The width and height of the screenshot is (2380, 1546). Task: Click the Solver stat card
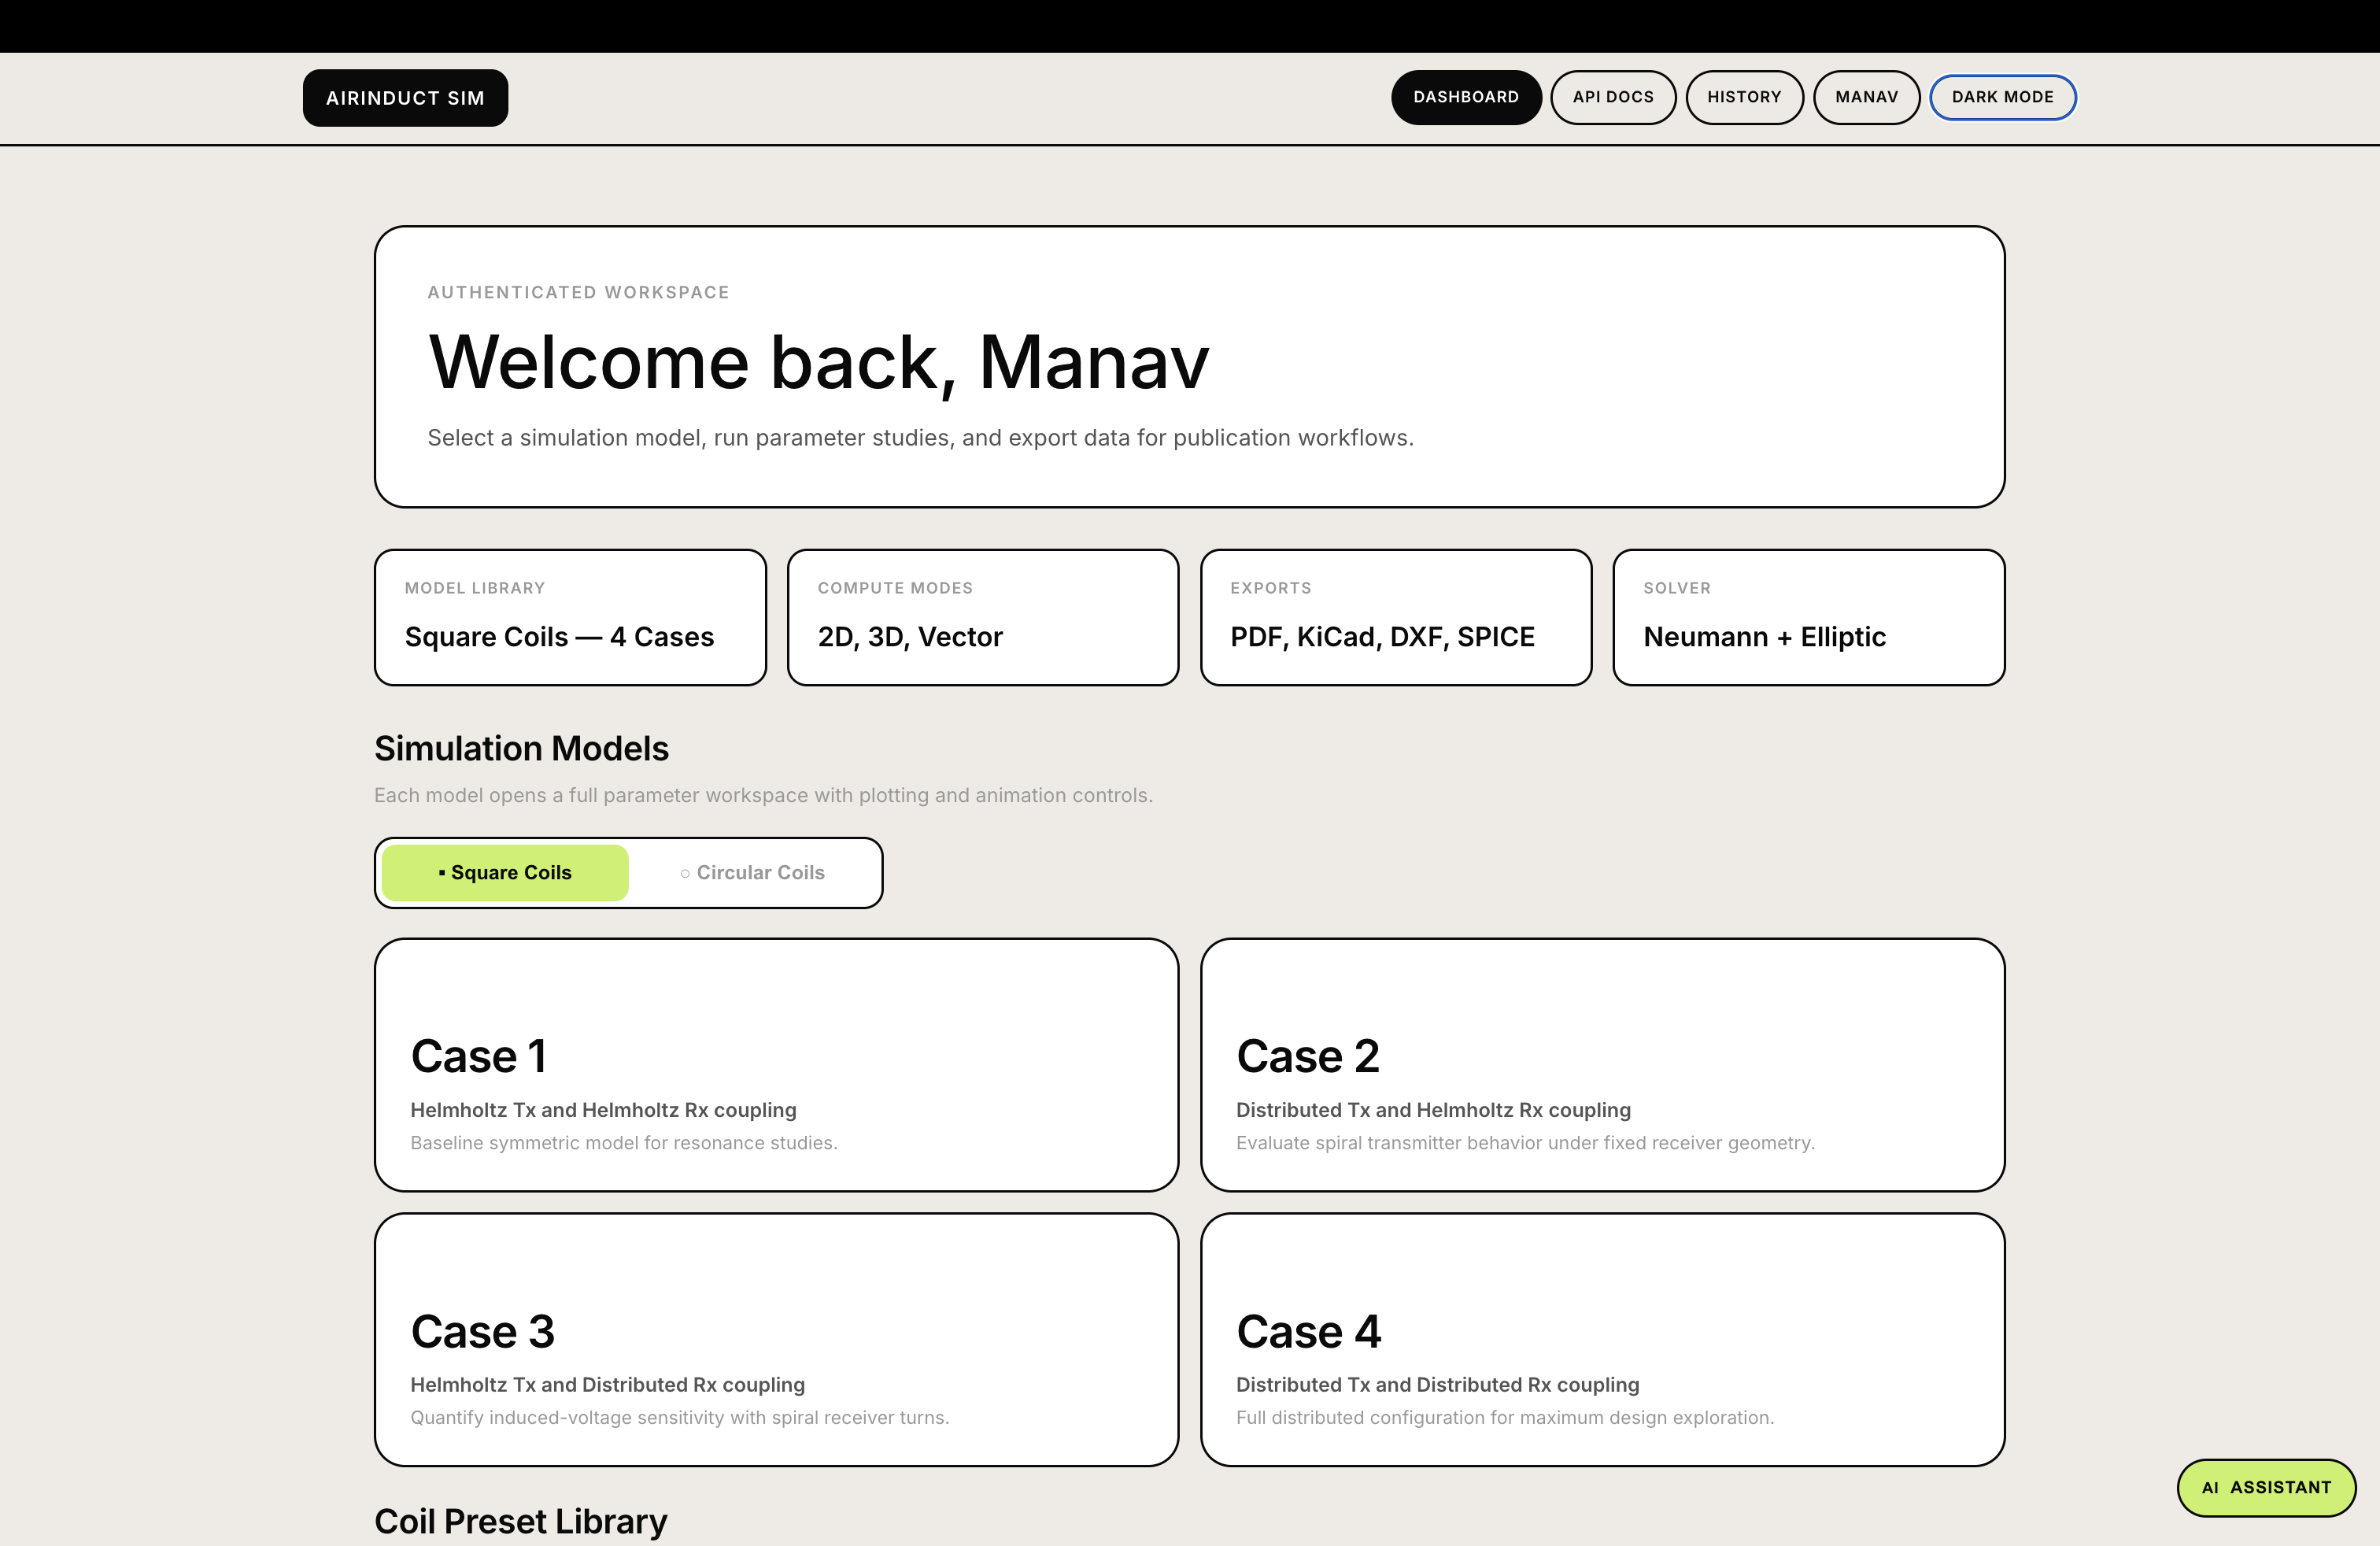click(x=1808, y=617)
